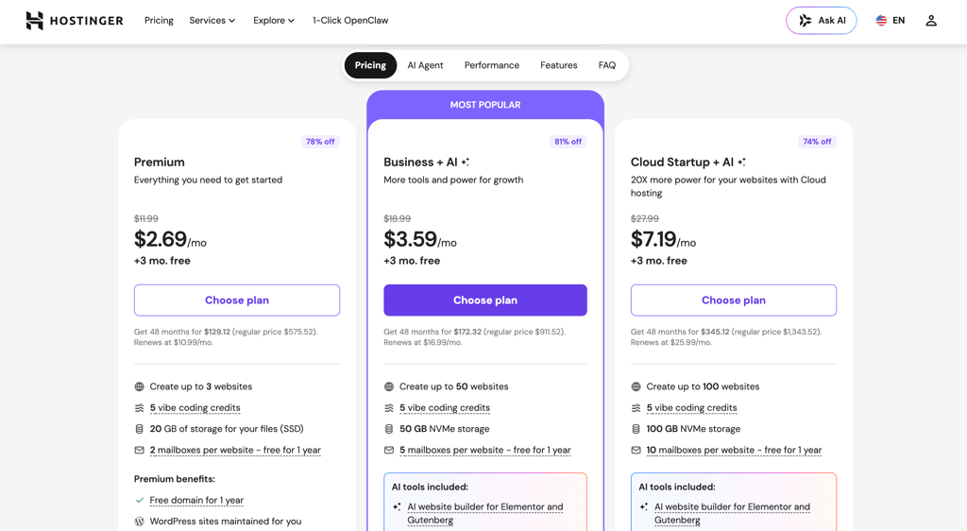Click storage icon beside 50 GB NVMe storage
This screenshot has height=531, width=967.
tap(389, 429)
